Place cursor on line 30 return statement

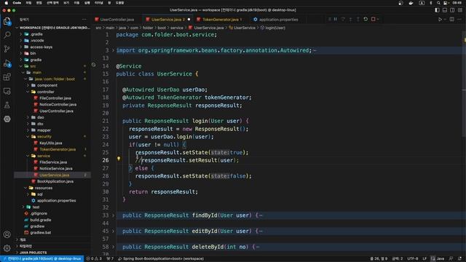163,192
